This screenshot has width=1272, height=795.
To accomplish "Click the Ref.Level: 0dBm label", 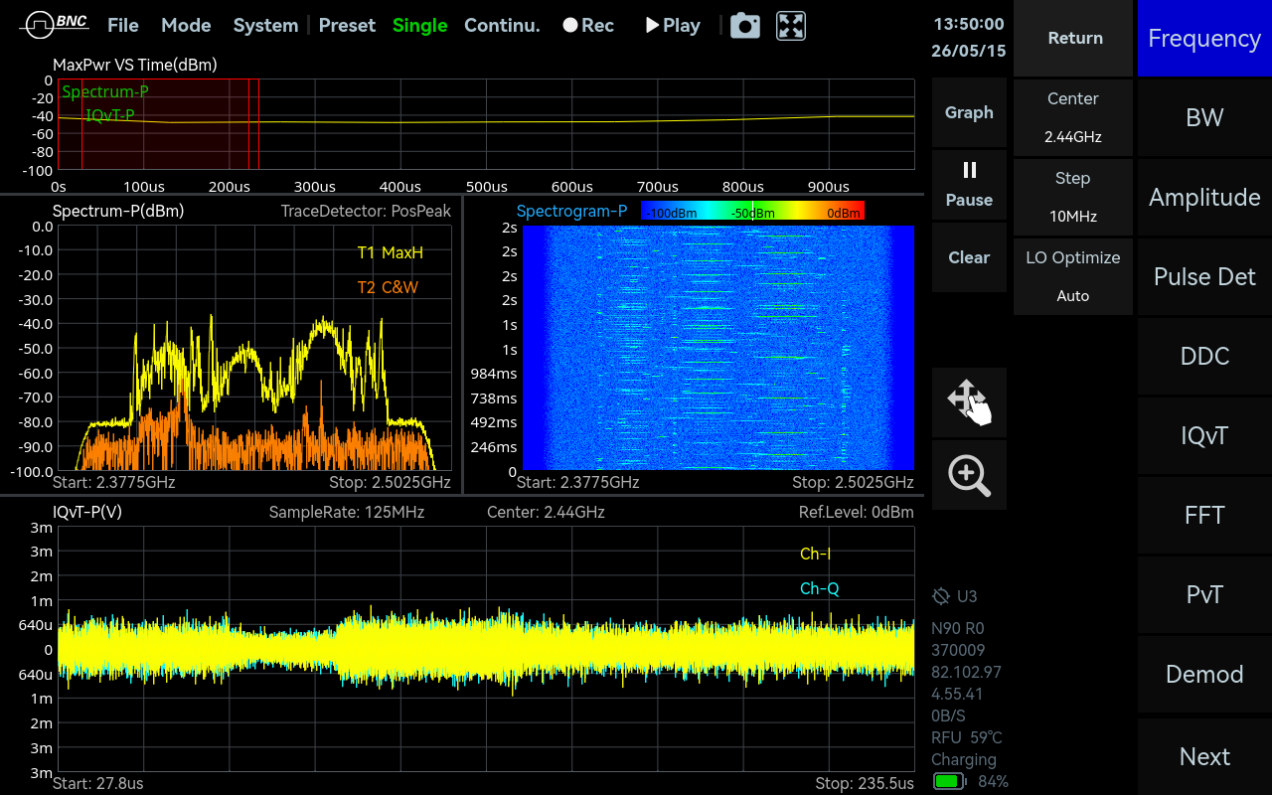I will pos(857,512).
